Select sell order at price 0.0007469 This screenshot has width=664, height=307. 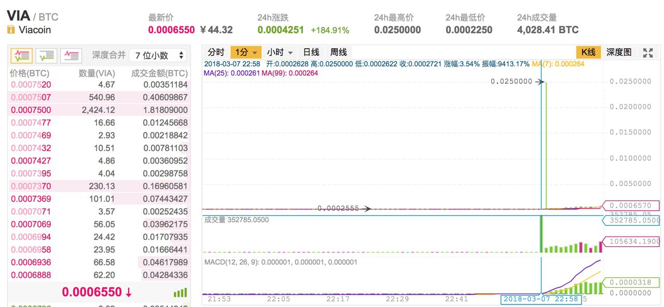click(x=99, y=135)
